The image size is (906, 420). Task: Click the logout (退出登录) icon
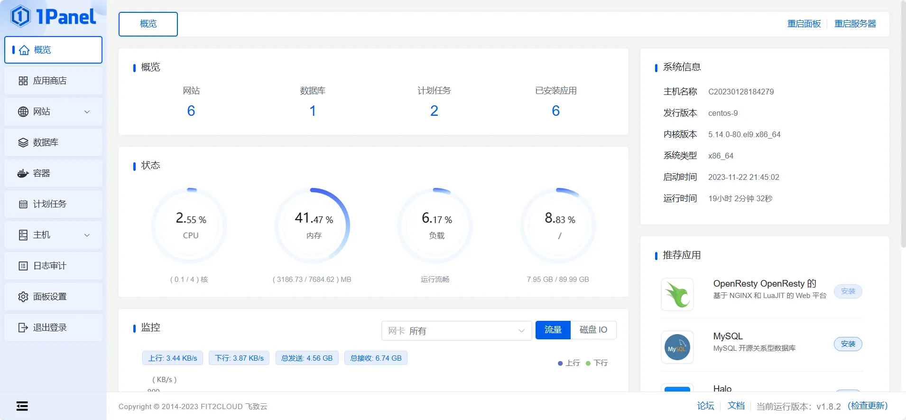[23, 327]
